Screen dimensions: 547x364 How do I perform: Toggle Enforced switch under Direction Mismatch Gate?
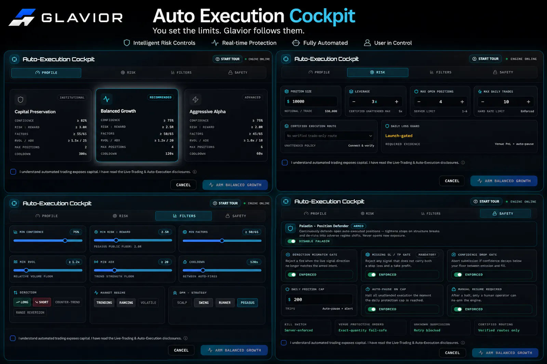[x=292, y=275]
